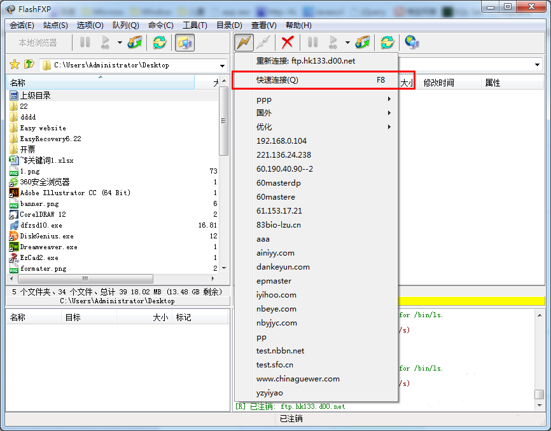The image size is (551, 431).
Task: Select the Easy website folder
Action: pyautogui.click(x=43, y=128)
